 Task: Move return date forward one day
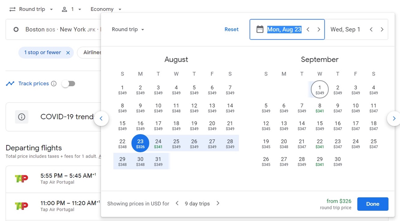[x=382, y=29]
